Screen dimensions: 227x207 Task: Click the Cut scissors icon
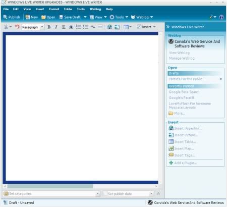tap(6, 27)
